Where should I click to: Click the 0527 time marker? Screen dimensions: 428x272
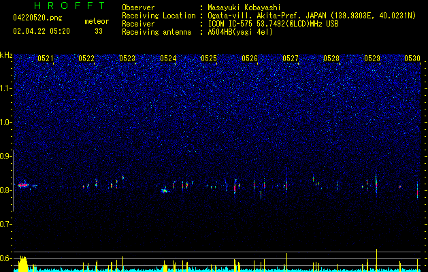pyautogui.click(x=291, y=58)
